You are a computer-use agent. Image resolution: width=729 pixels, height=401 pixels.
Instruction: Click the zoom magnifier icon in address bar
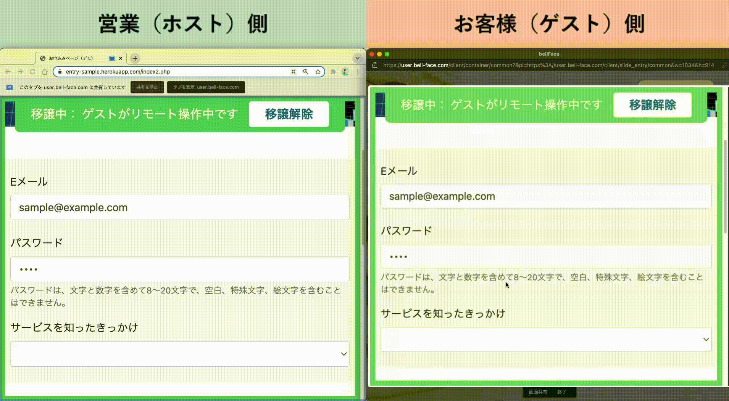(x=305, y=72)
